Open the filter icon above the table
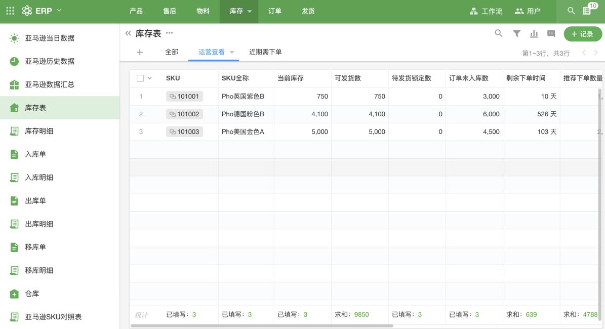Viewport: 605px width, 329px height. [x=516, y=33]
